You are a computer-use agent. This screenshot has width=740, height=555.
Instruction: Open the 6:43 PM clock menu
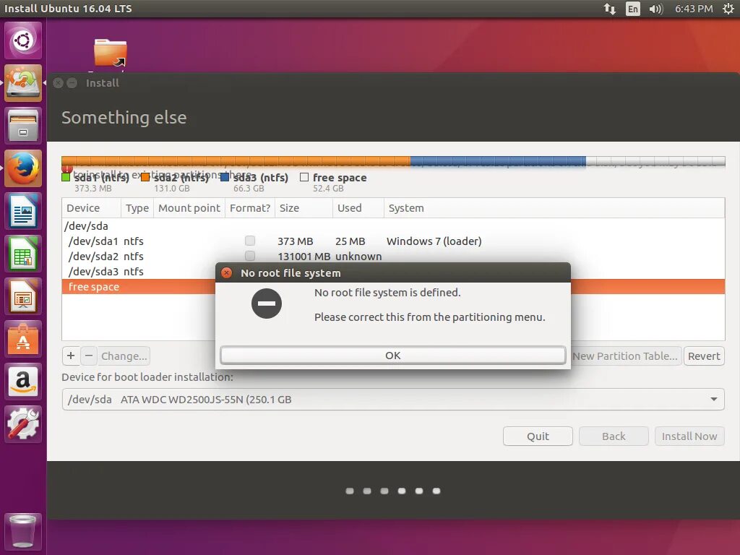[694, 9]
